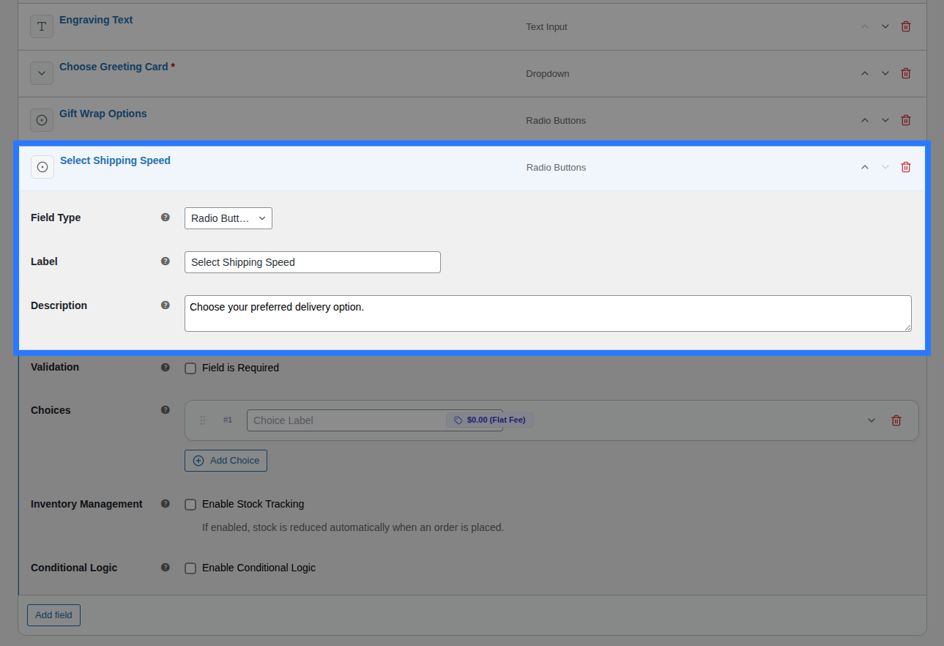The height and width of the screenshot is (646, 944).
Task: Click the '#1' choice number
Action: (x=228, y=420)
